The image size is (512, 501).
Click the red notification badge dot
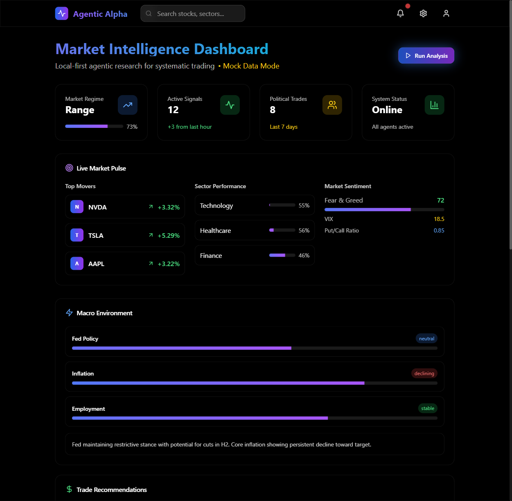coord(408,6)
